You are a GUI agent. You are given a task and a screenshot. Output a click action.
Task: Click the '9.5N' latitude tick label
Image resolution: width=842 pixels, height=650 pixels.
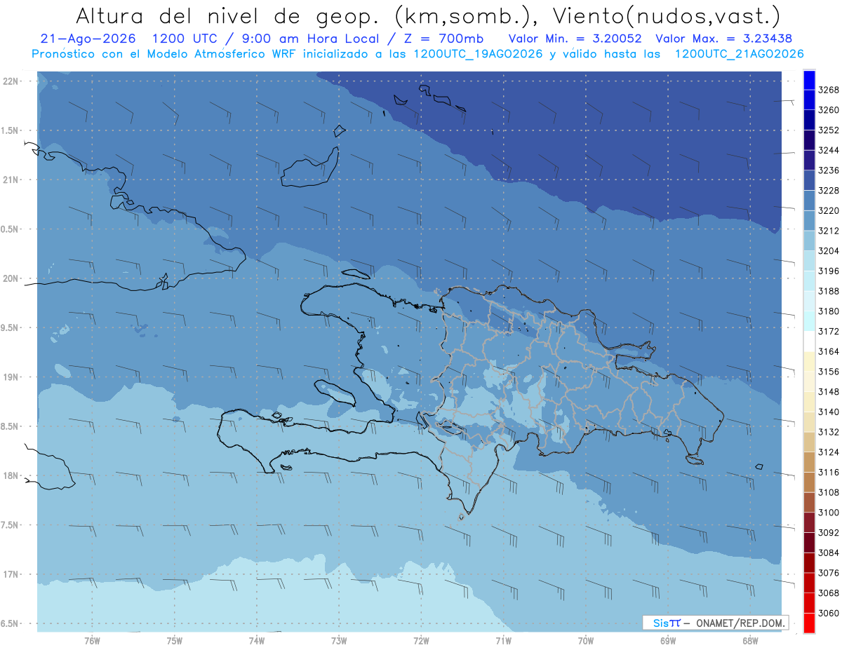[11, 328]
